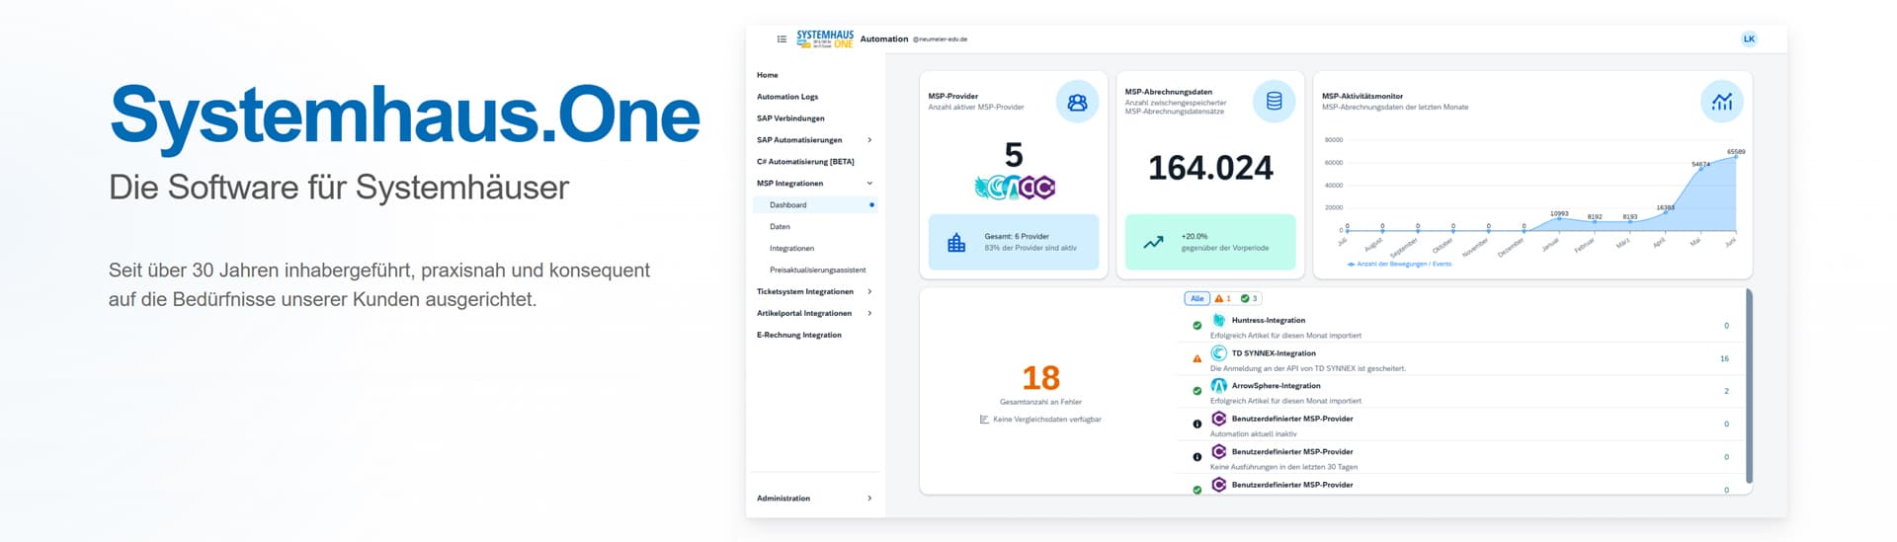Click green check status icon for ArrowSphere-Integration
This screenshot has height=542, width=1897.
click(1196, 391)
